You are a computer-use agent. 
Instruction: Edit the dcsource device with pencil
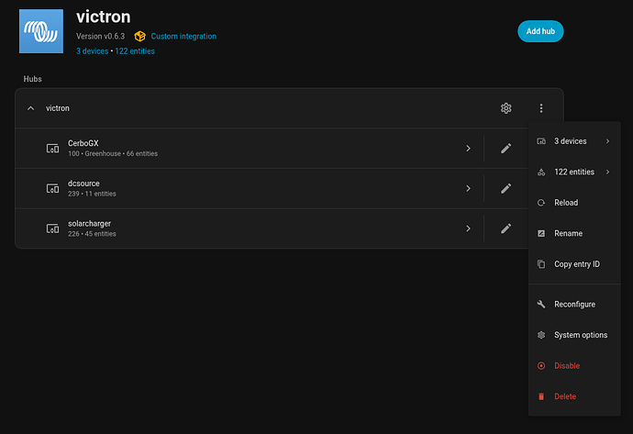[505, 188]
